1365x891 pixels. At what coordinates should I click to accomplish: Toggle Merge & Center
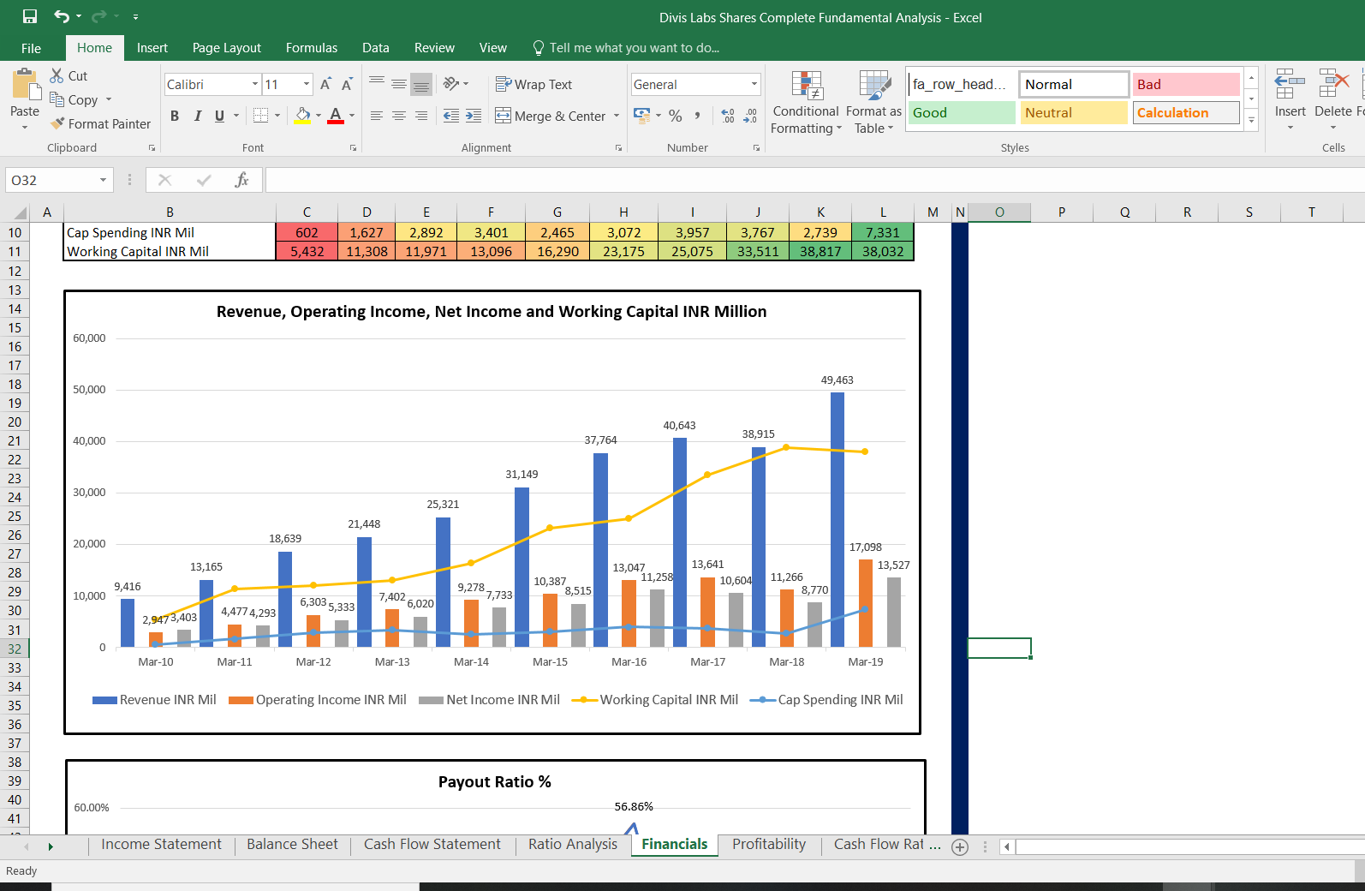551,116
